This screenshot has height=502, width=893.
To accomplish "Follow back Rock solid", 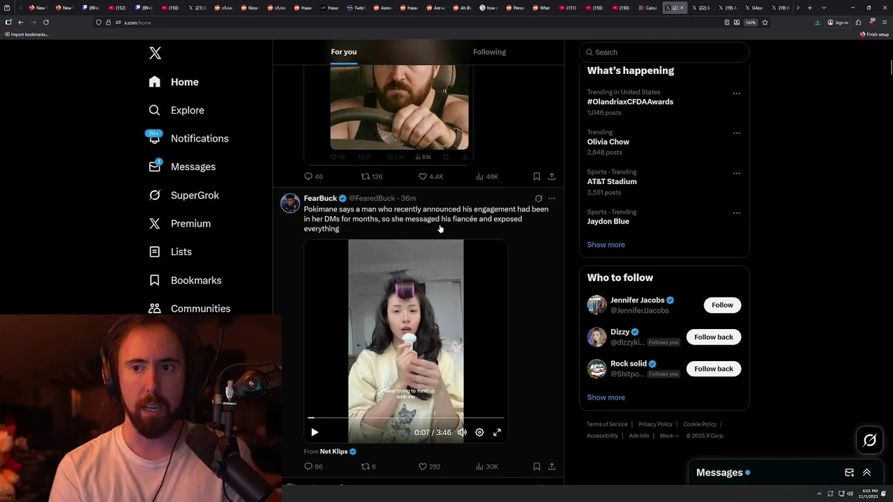I will 714,368.
